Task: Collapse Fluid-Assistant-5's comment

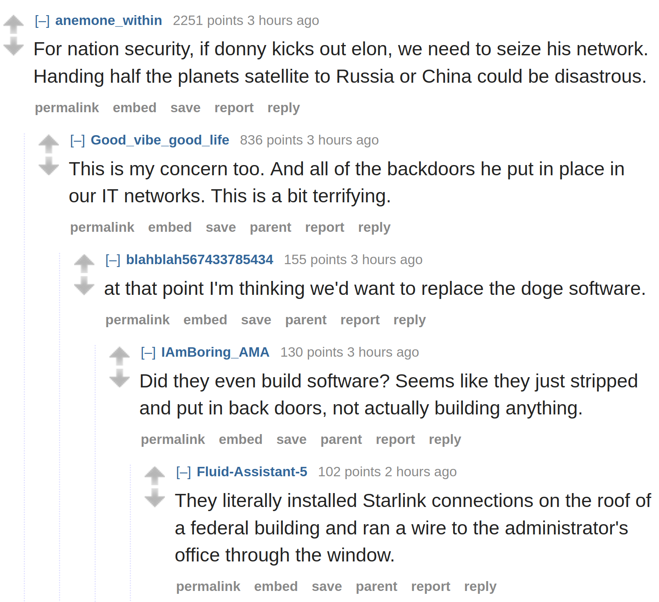Action: tap(183, 472)
